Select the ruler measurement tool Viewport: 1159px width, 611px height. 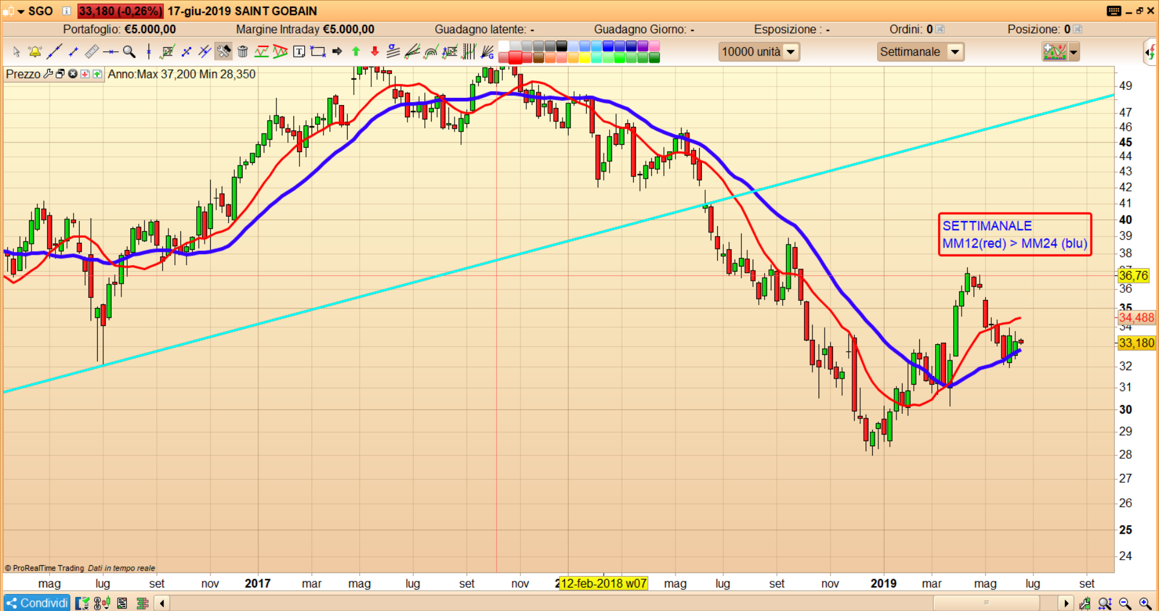coord(92,52)
